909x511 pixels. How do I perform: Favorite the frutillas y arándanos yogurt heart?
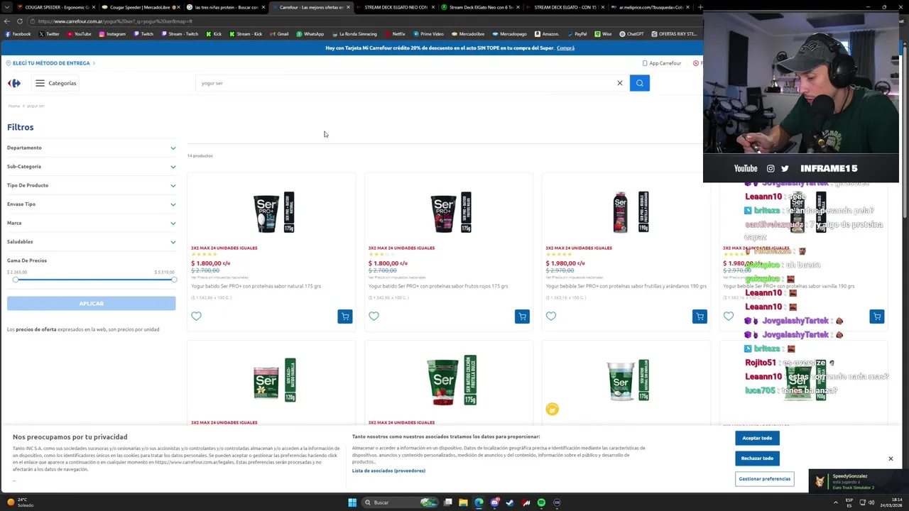(x=551, y=317)
